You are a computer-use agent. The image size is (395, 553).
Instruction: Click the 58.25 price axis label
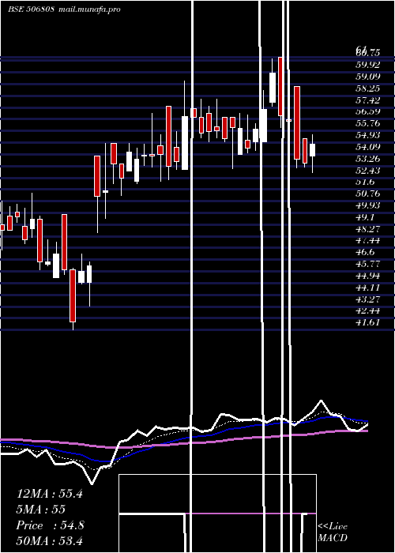(x=368, y=88)
